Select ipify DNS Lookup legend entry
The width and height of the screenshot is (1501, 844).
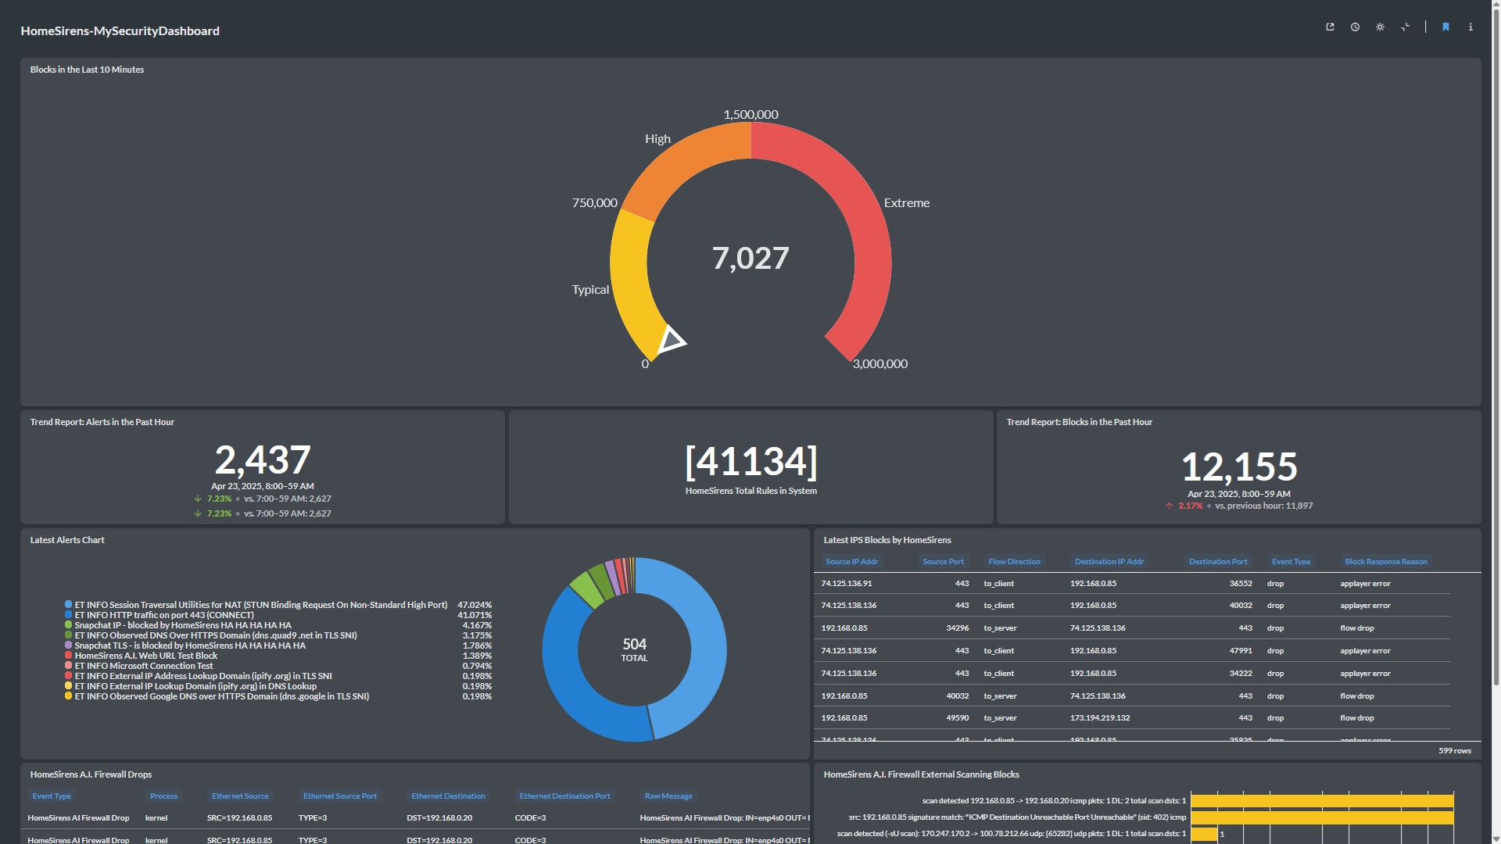coord(195,686)
